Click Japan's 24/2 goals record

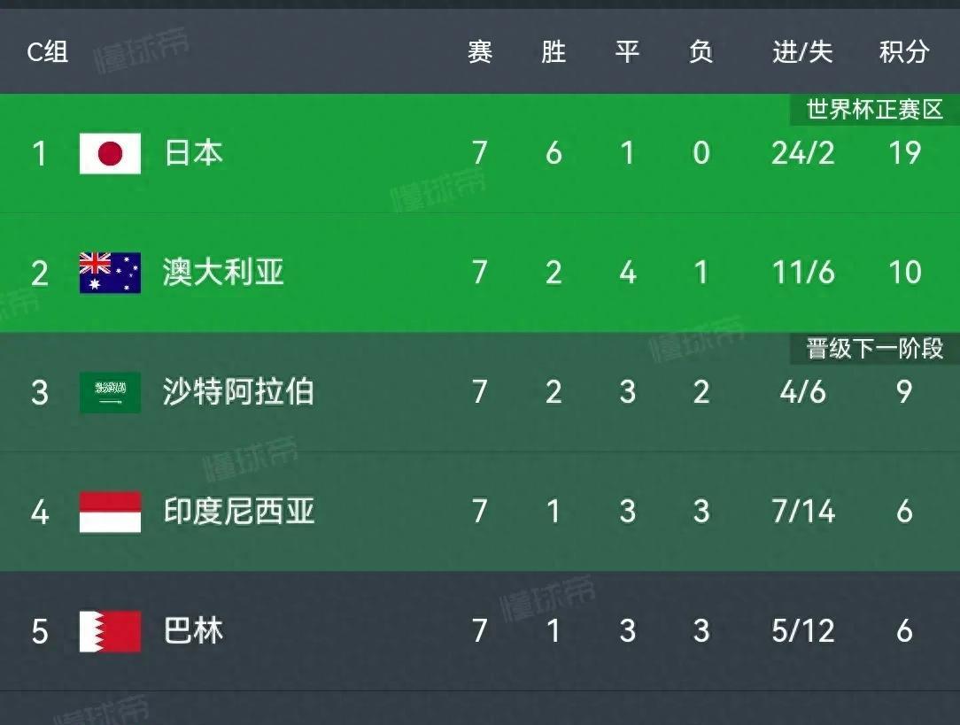coord(802,153)
